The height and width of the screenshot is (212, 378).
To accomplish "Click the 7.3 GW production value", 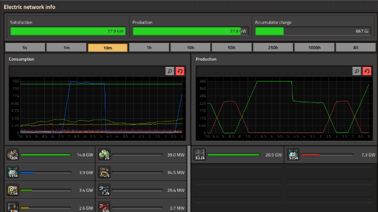I will [368, 155].
